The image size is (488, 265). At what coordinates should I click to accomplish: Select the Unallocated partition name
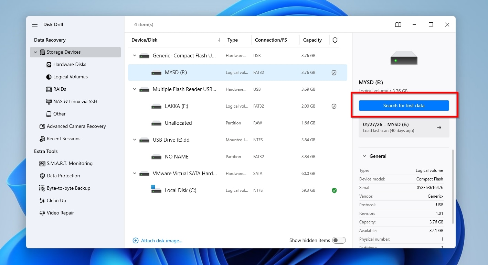[x=178, y=123]
